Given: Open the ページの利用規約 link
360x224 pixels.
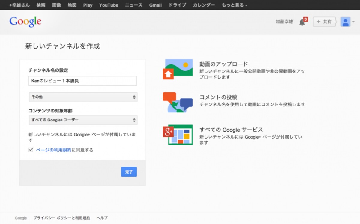Looking at the screenshot, I should [54, 150].
